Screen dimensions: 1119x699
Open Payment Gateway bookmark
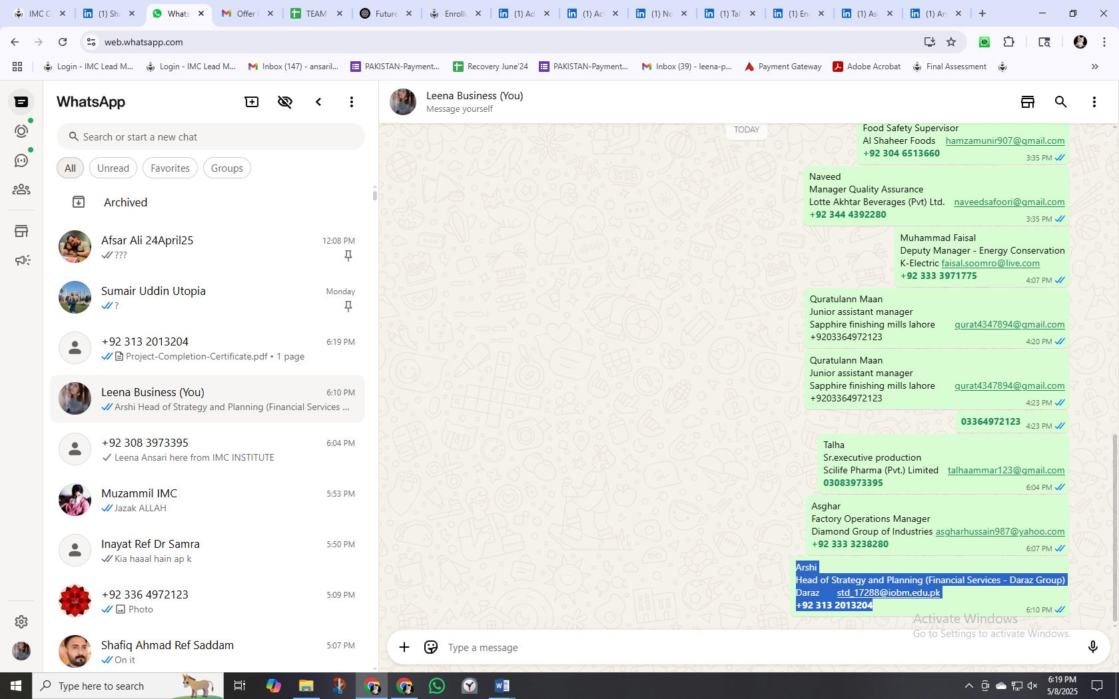click(x=783, y=67)
